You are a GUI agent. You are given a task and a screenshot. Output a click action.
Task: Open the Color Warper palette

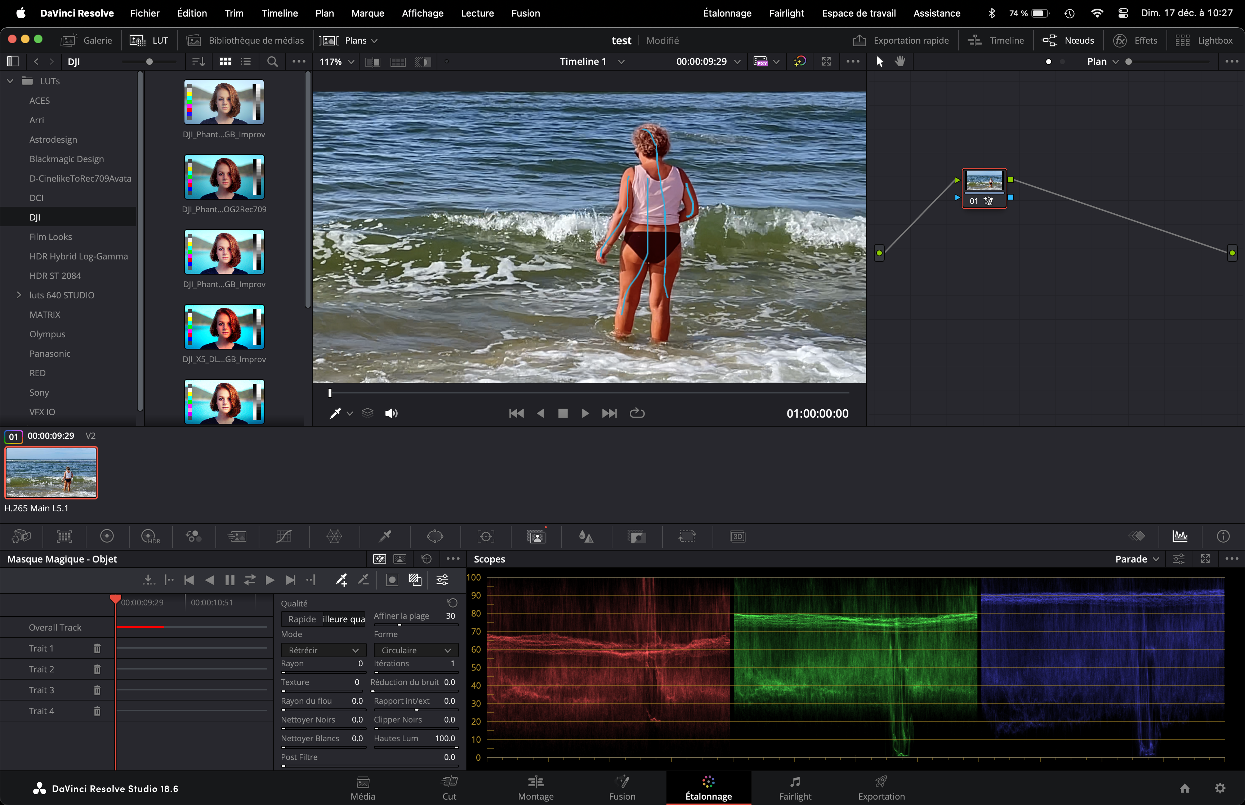pyautogui.click(x=334, y=536)
